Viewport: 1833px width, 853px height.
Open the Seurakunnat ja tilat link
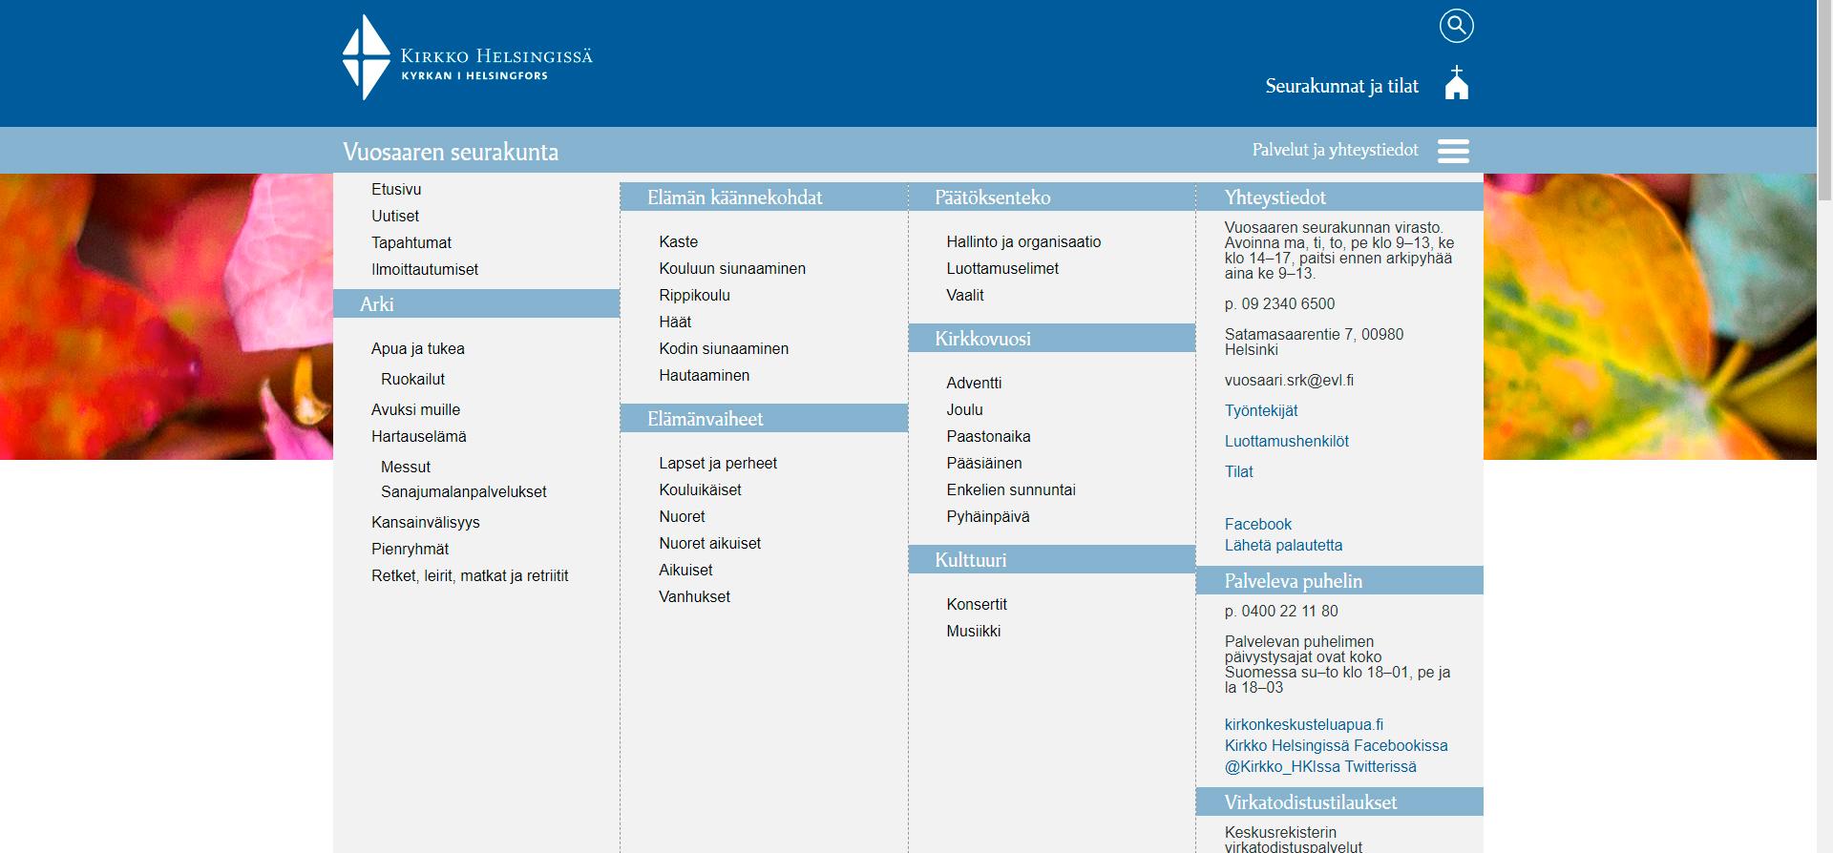click(1341, 86)
